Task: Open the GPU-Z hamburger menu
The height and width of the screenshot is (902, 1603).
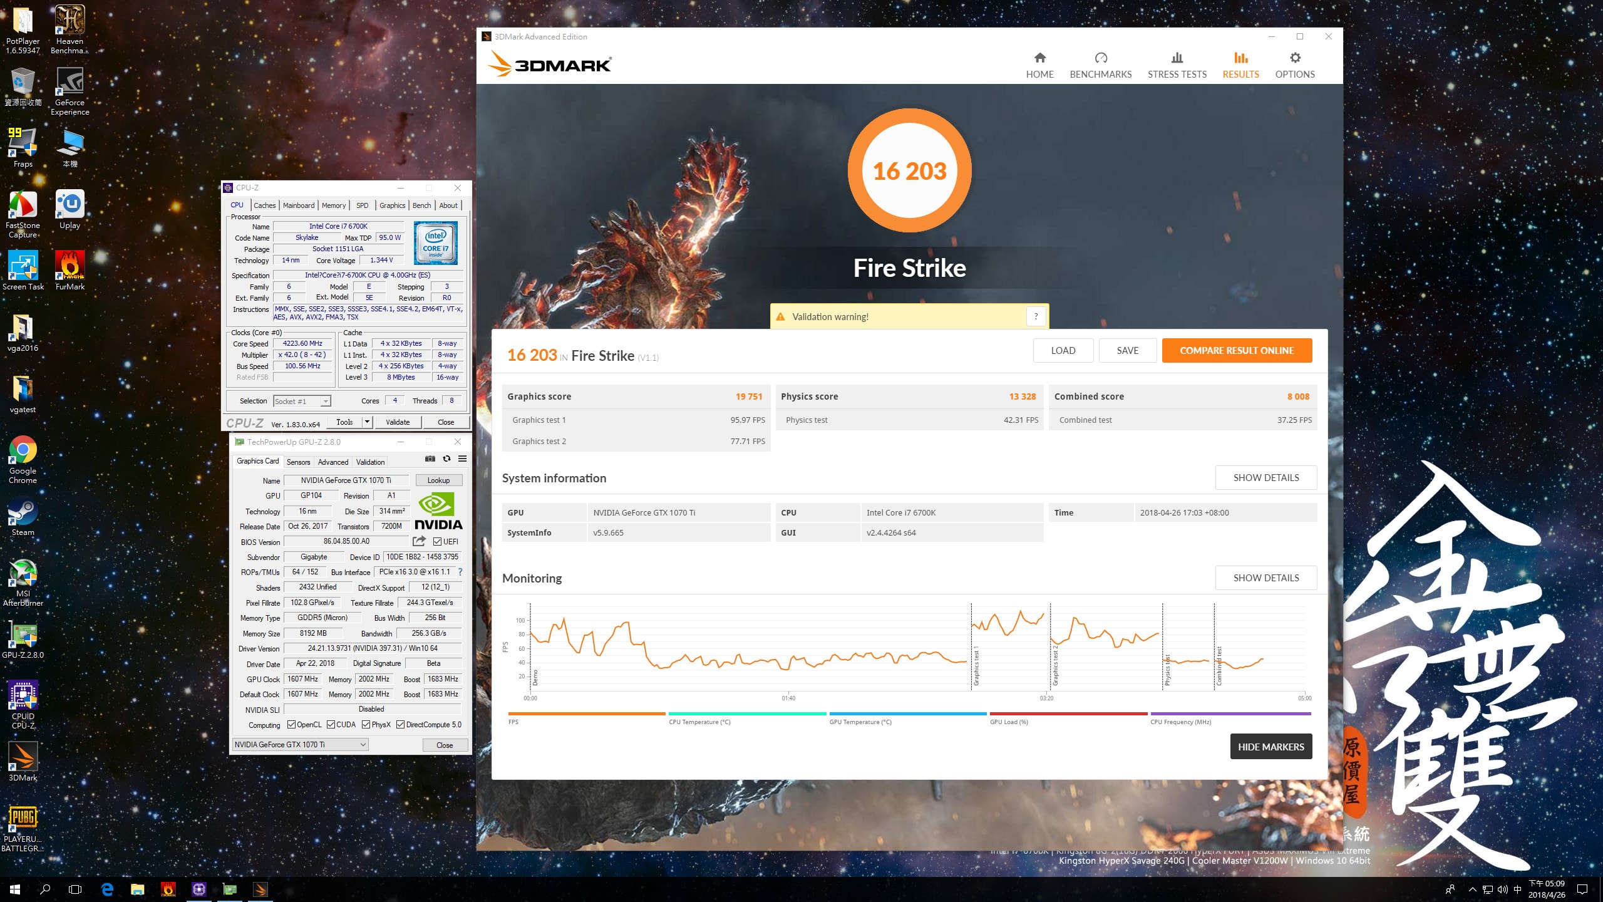Action: 462,459
